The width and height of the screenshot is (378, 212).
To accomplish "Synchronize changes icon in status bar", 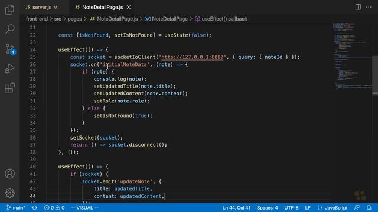I will pyautogui.click(x=34, y=208).
